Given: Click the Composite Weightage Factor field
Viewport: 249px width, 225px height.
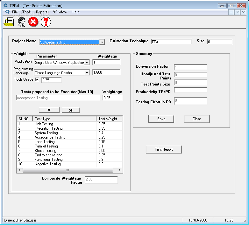Looking at the screenshot, I should [x=101, y=180].
